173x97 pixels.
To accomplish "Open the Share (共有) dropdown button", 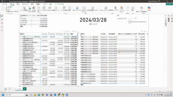I will (169, 4).
